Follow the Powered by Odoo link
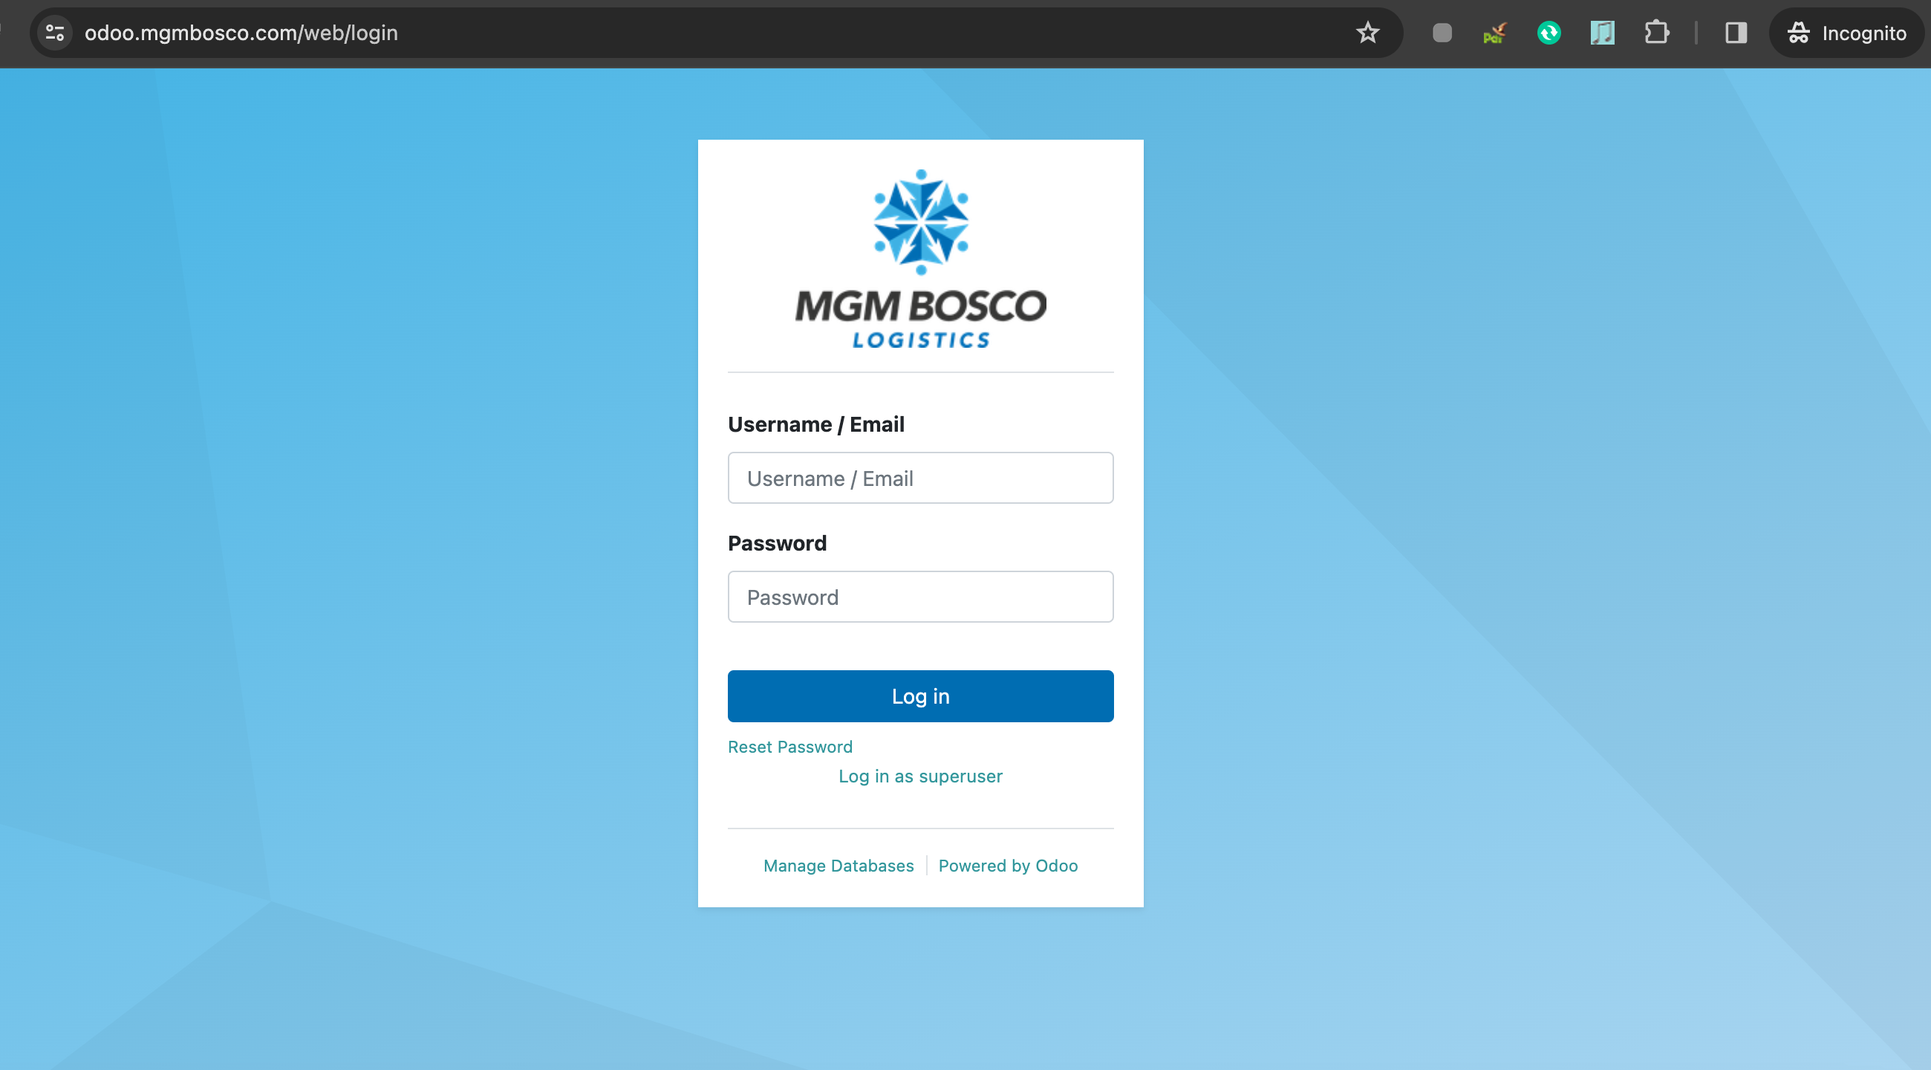The width and height of the screenshot is (1931, 1070). tap(1008, 866)
